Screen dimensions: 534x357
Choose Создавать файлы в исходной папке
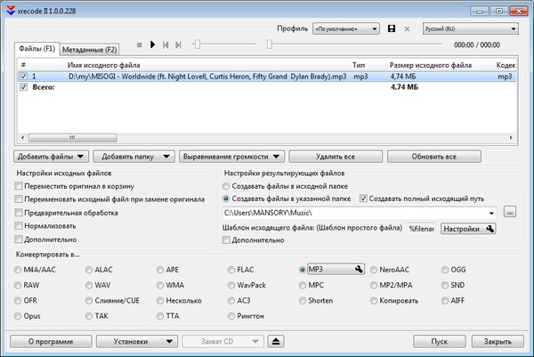pos(226,185)
